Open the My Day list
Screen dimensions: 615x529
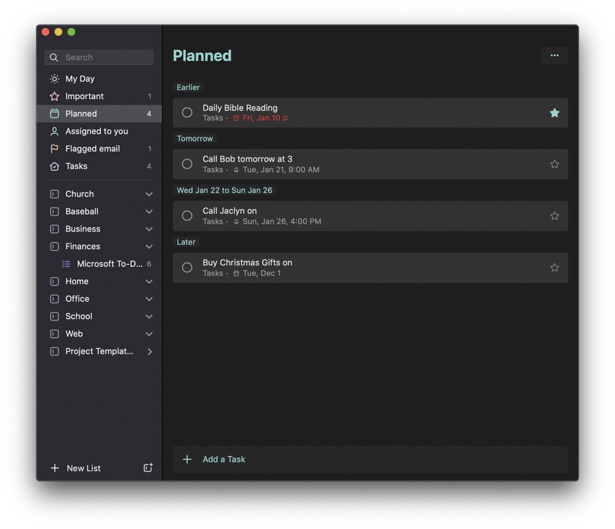coord(99,79)
